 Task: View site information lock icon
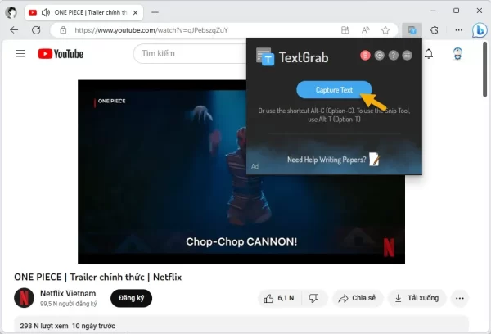pos(63,30)
